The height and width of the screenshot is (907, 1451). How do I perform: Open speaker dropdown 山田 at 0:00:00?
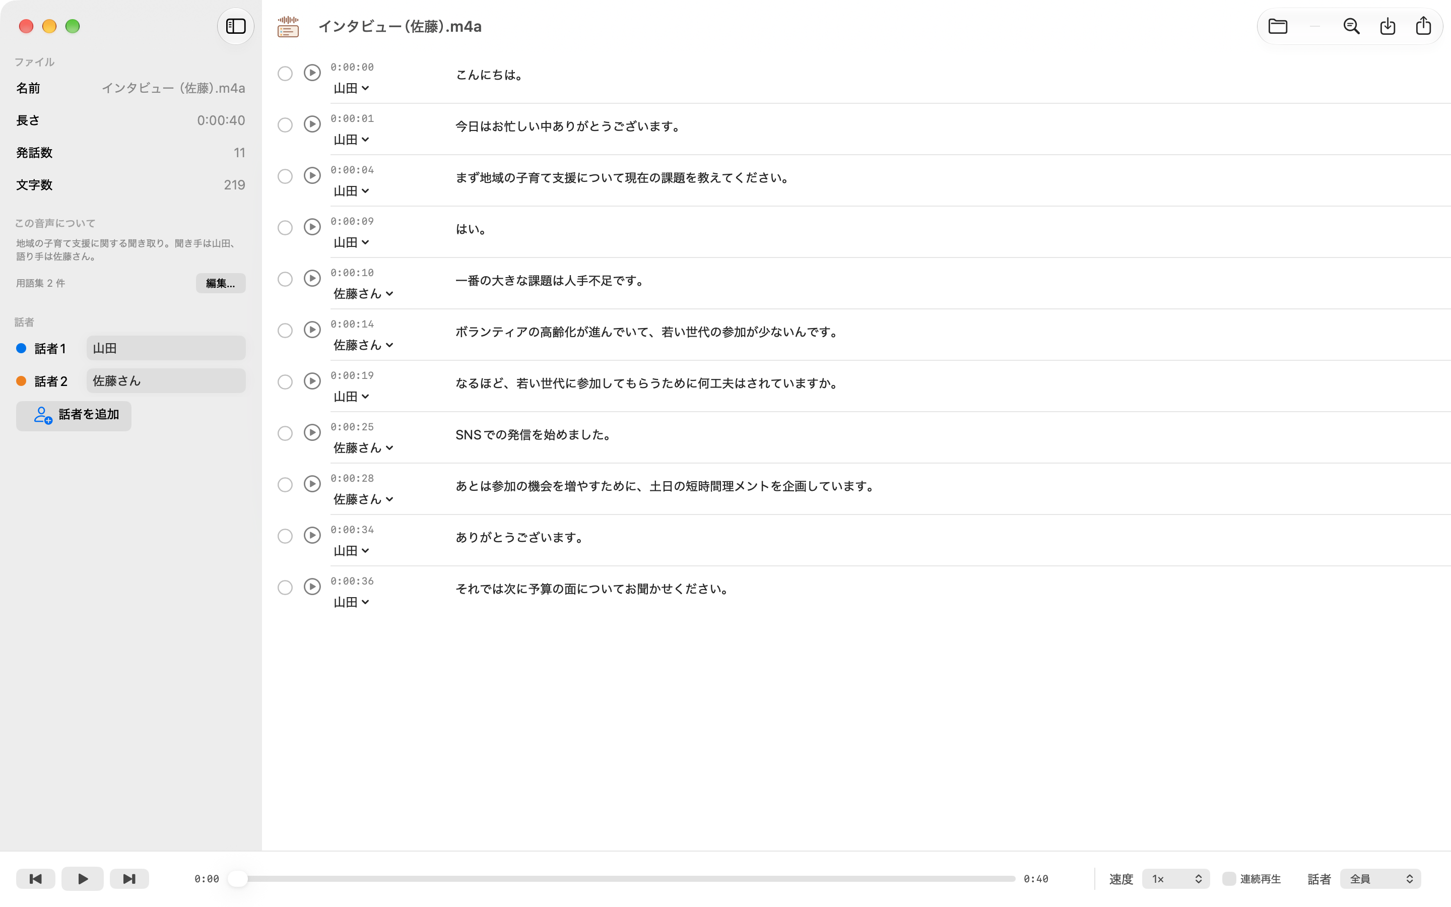[x=351, y=88]
